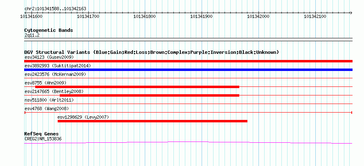Click the esv2423576 (McKernan2009) label
This screenshot has width=364, height=166.
click(55, 74)
